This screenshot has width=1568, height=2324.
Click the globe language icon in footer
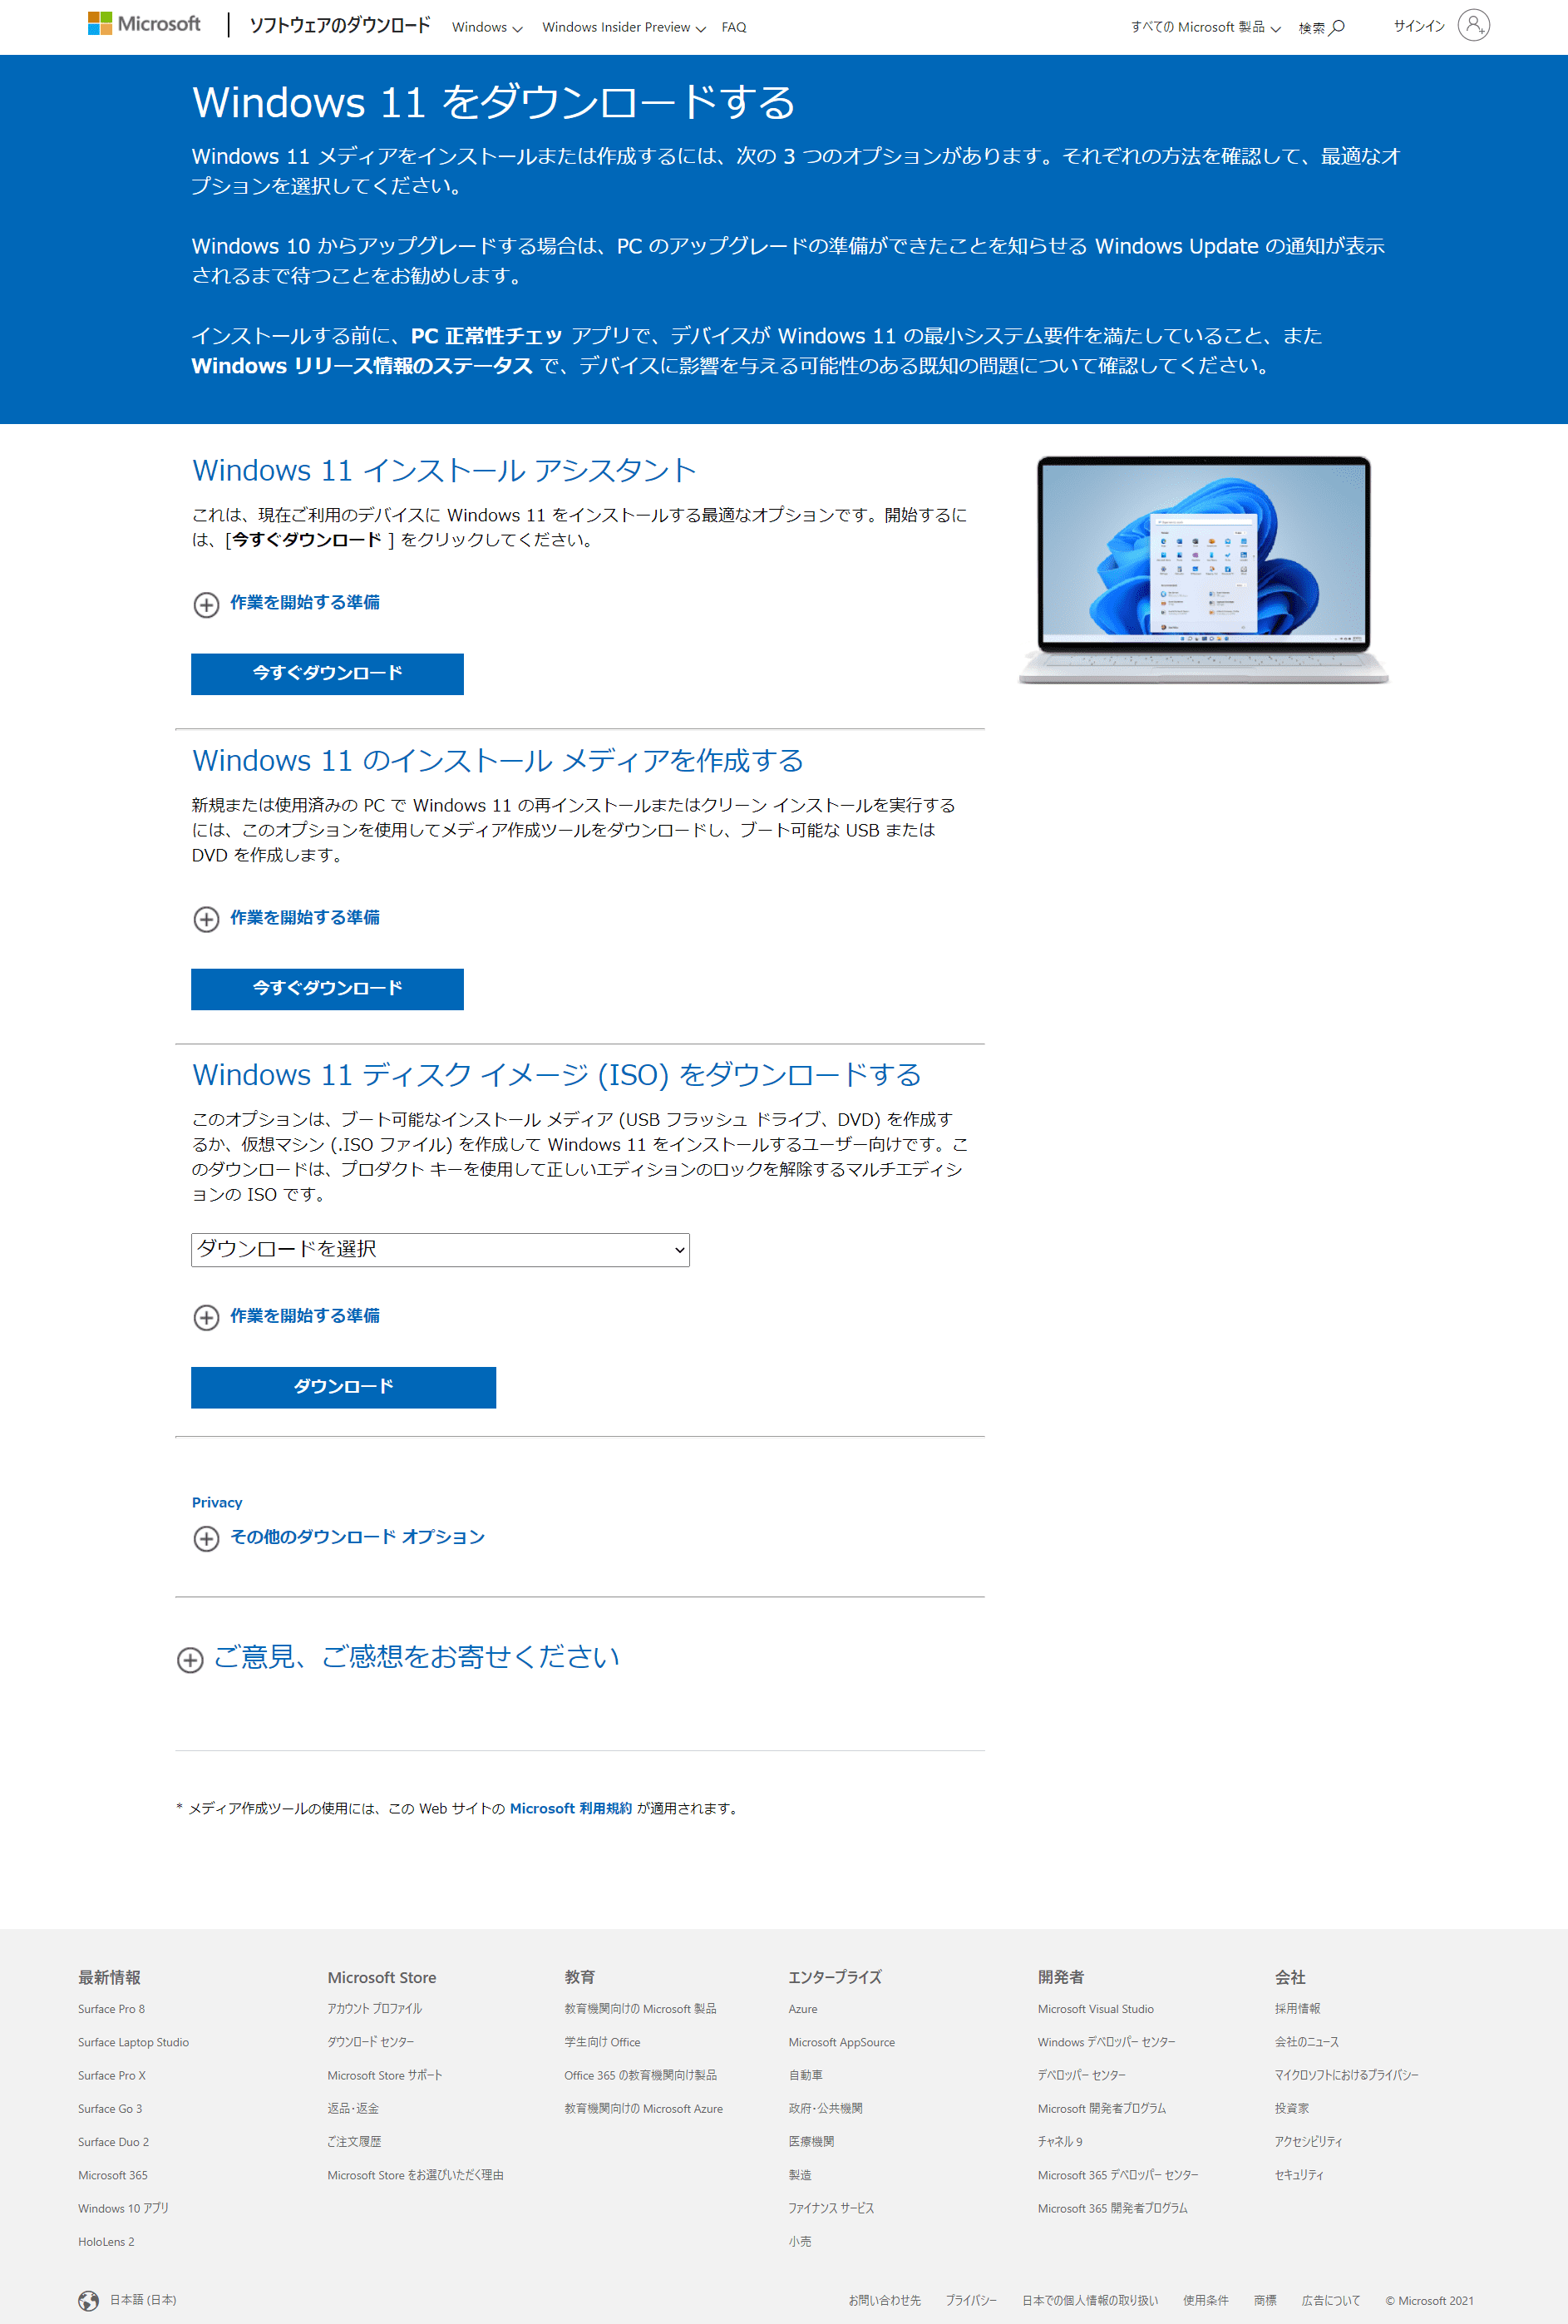(x=89, y=2300)
